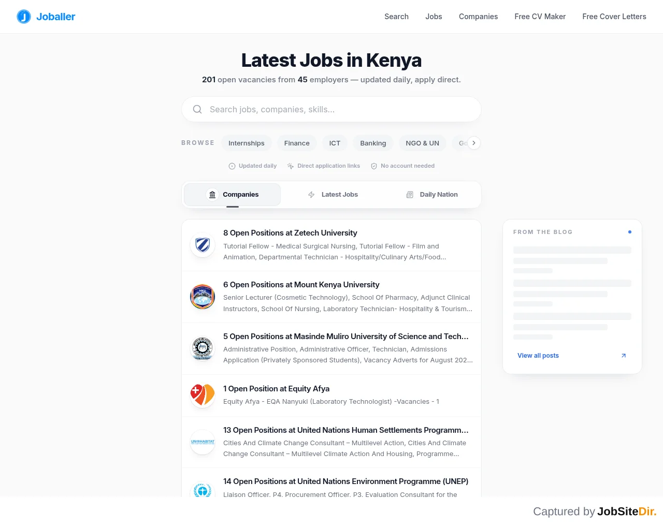Click the UN-Habitat logo
This screenshot has width=663, height=527.
click(203, 442)
